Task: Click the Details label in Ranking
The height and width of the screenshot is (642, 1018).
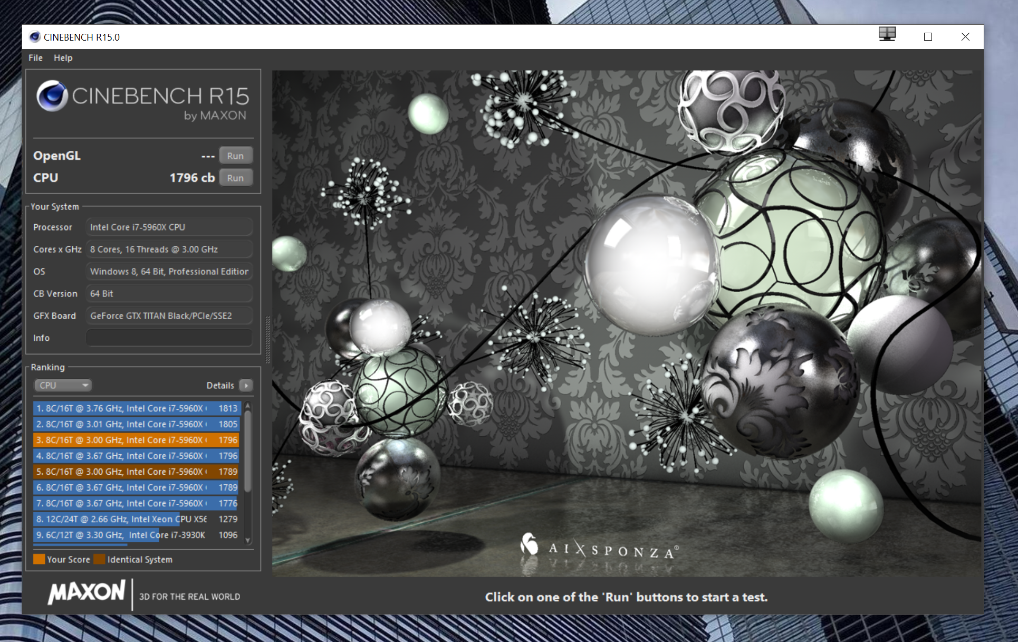Action: [x=220, y=385]
